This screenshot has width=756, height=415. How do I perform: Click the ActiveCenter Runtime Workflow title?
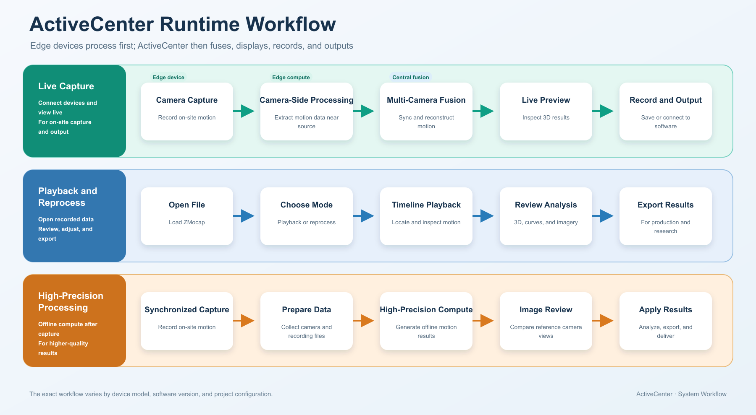[x=183, y=24]
